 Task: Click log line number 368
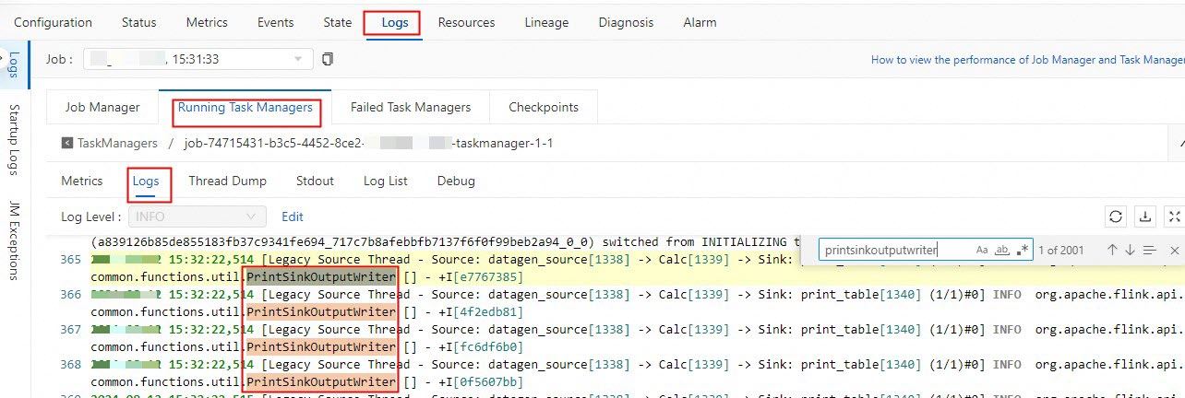[70, 365]
